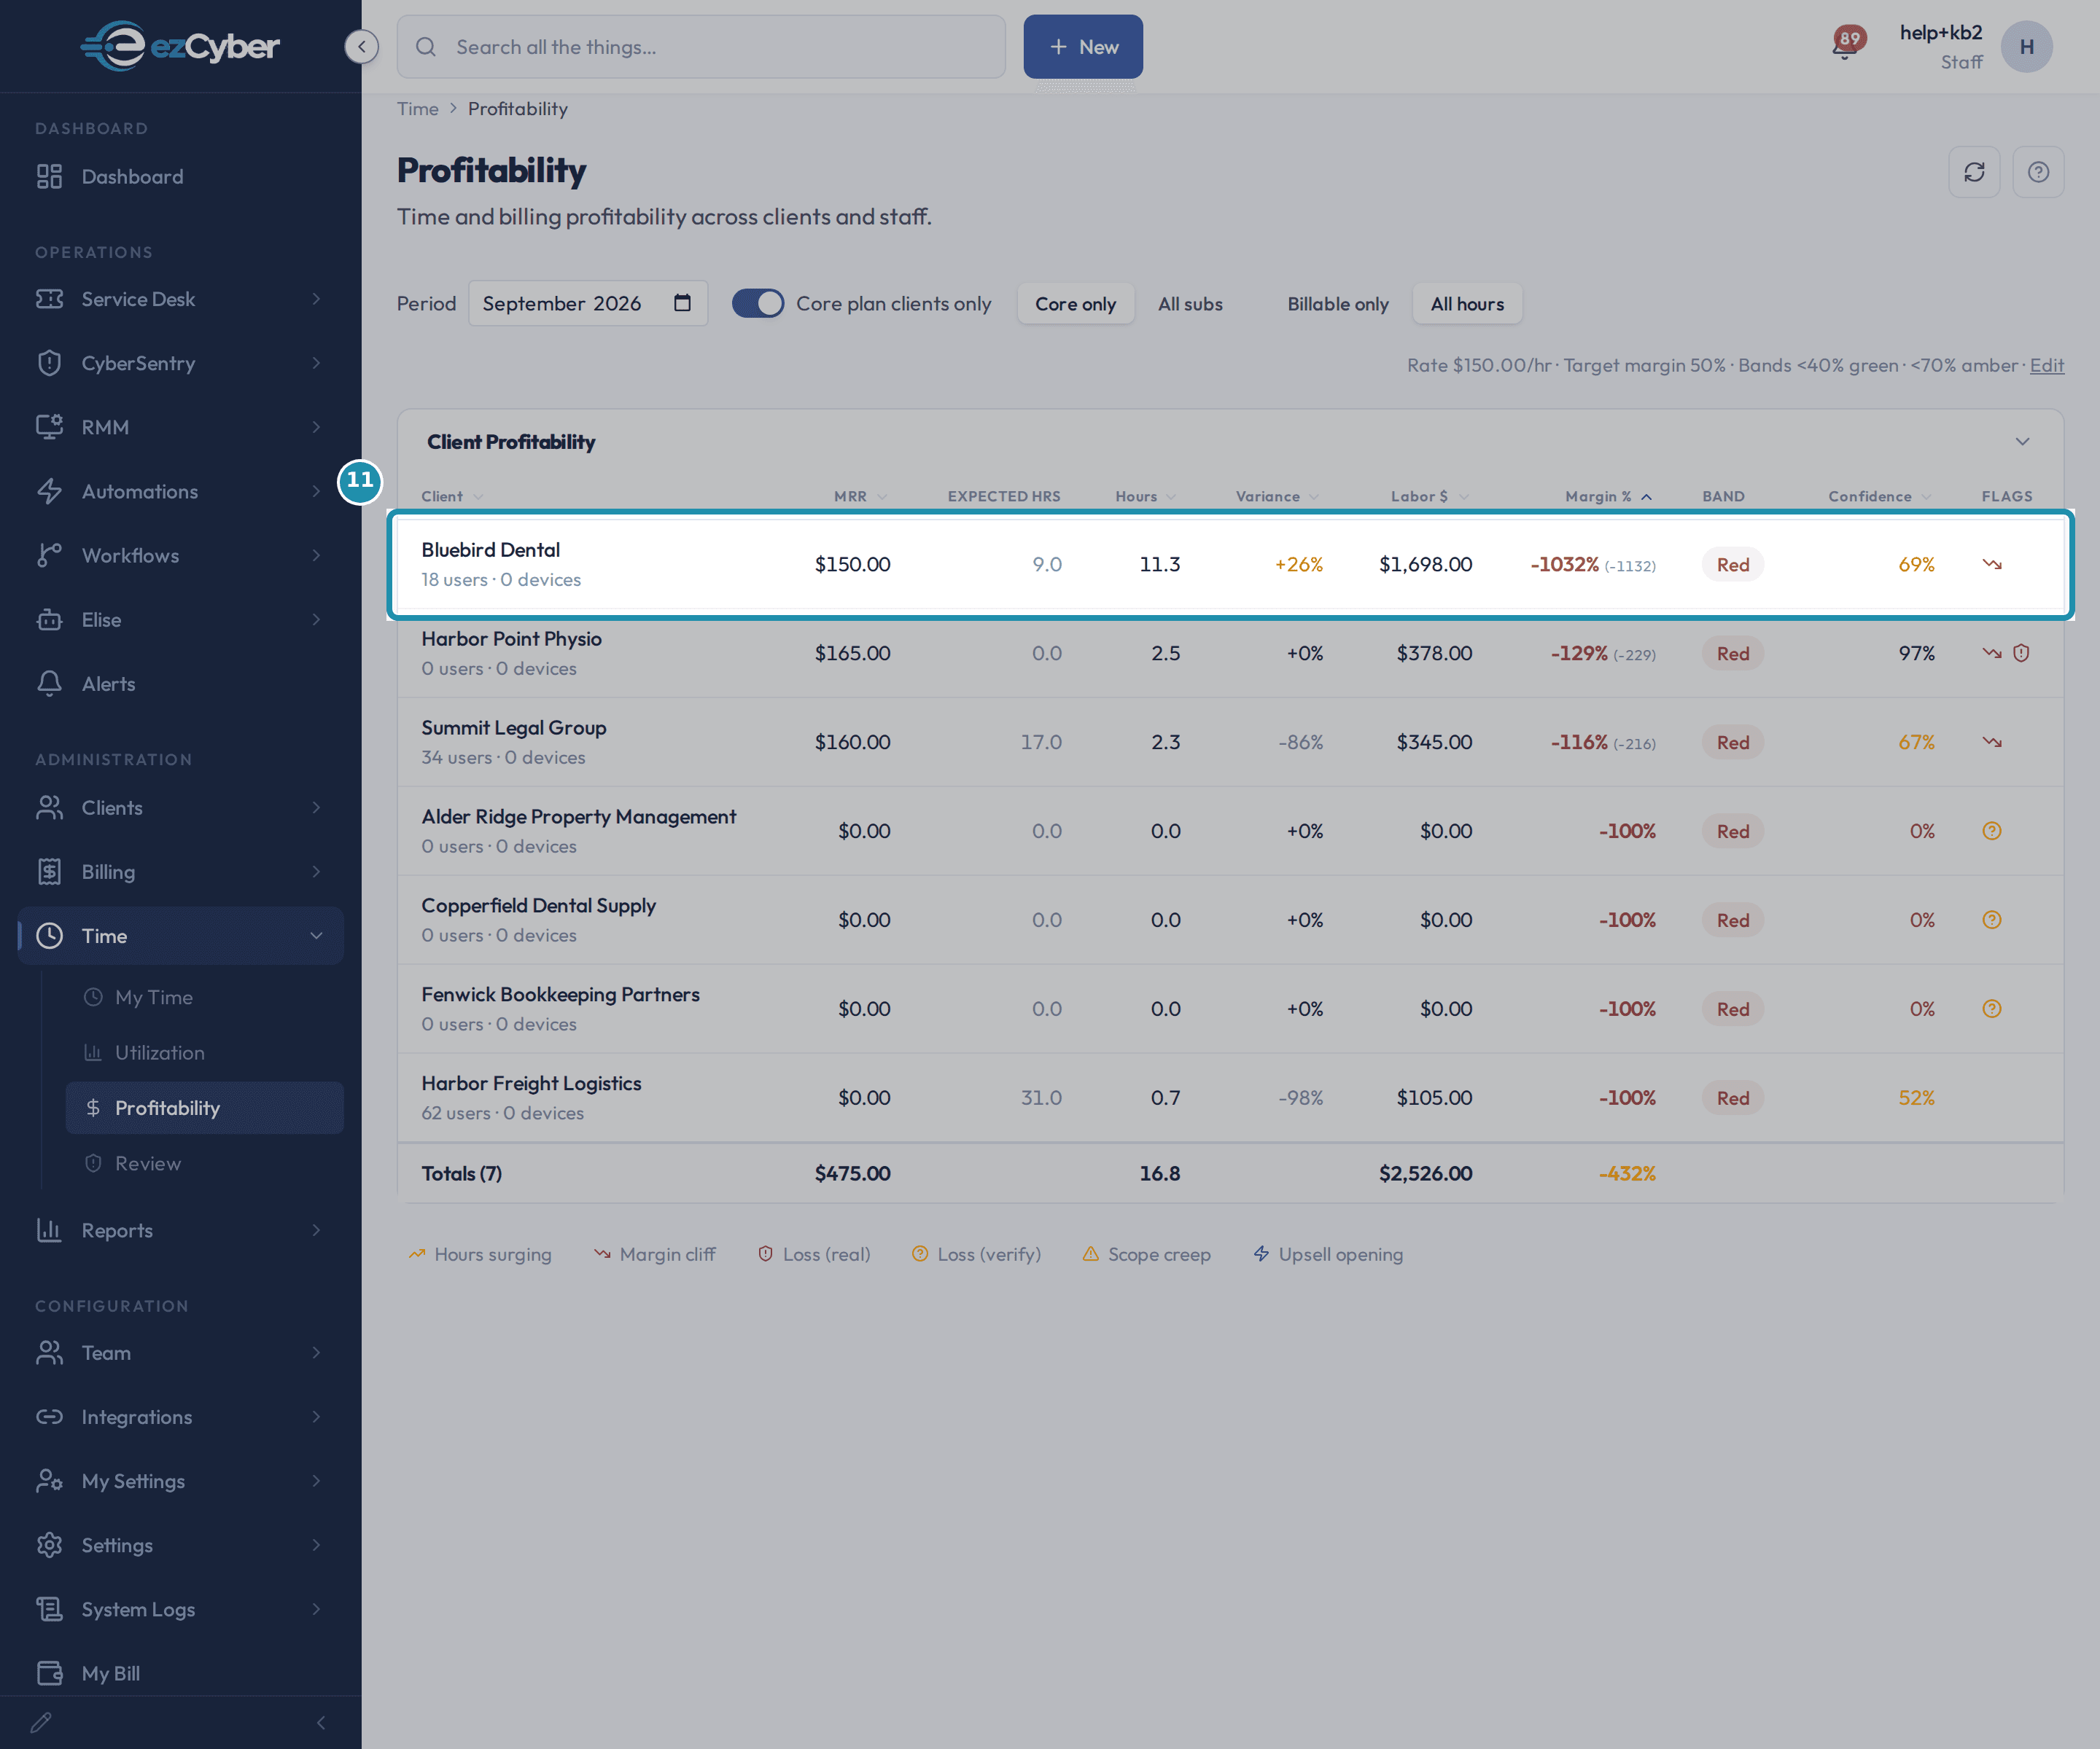
Task: Click collapse arrow at sidebar bottom right
Action: [x=321, y=1723]
